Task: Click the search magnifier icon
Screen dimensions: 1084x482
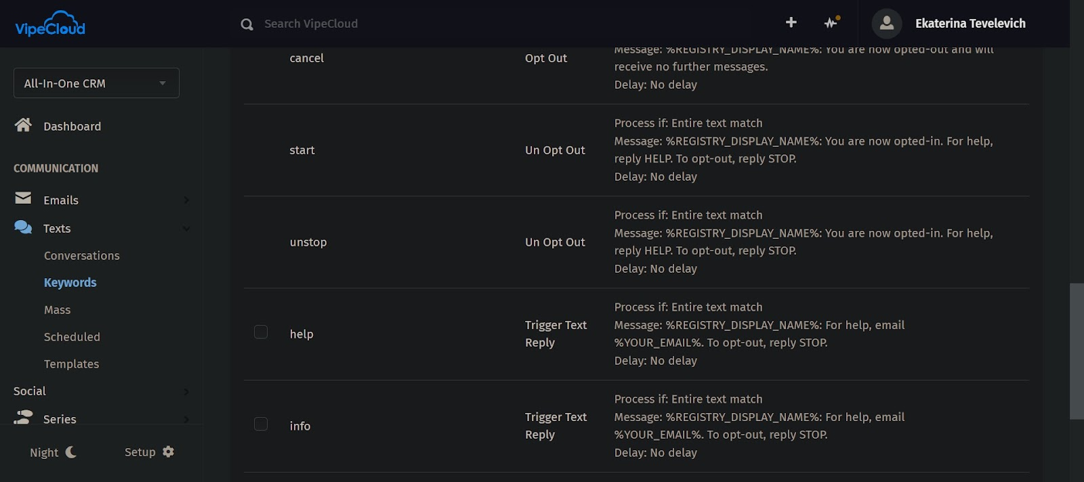Action: [x=247, y=24]
